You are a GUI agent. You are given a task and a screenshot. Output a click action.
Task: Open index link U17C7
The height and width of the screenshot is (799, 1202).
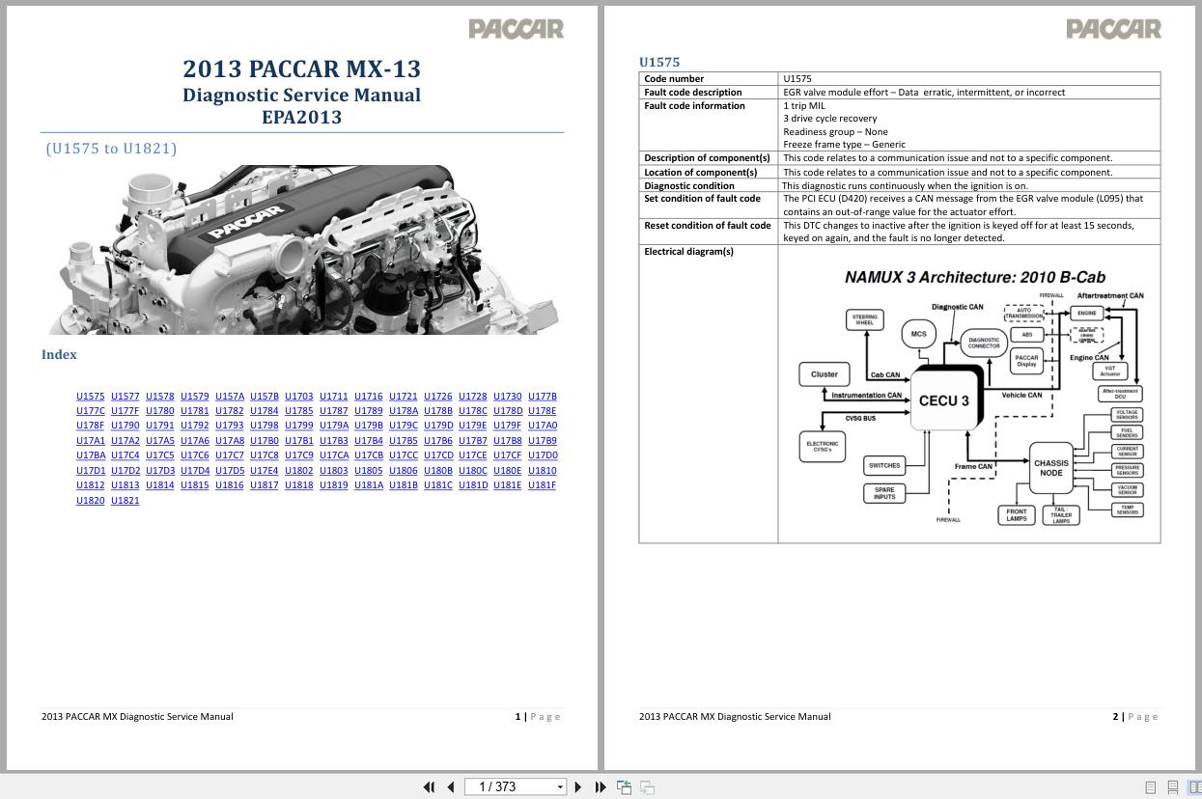pos(230,455)
